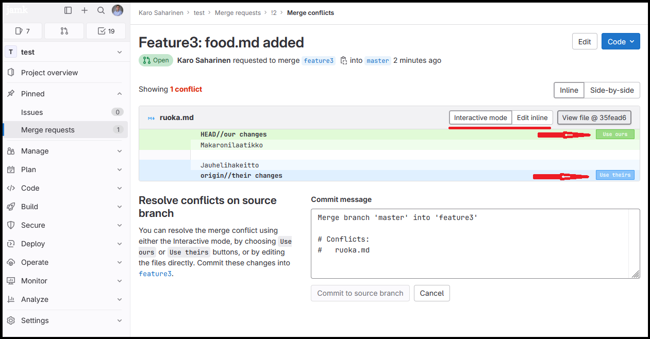Open Project overview in sidebar

click(x=49, y=73)
